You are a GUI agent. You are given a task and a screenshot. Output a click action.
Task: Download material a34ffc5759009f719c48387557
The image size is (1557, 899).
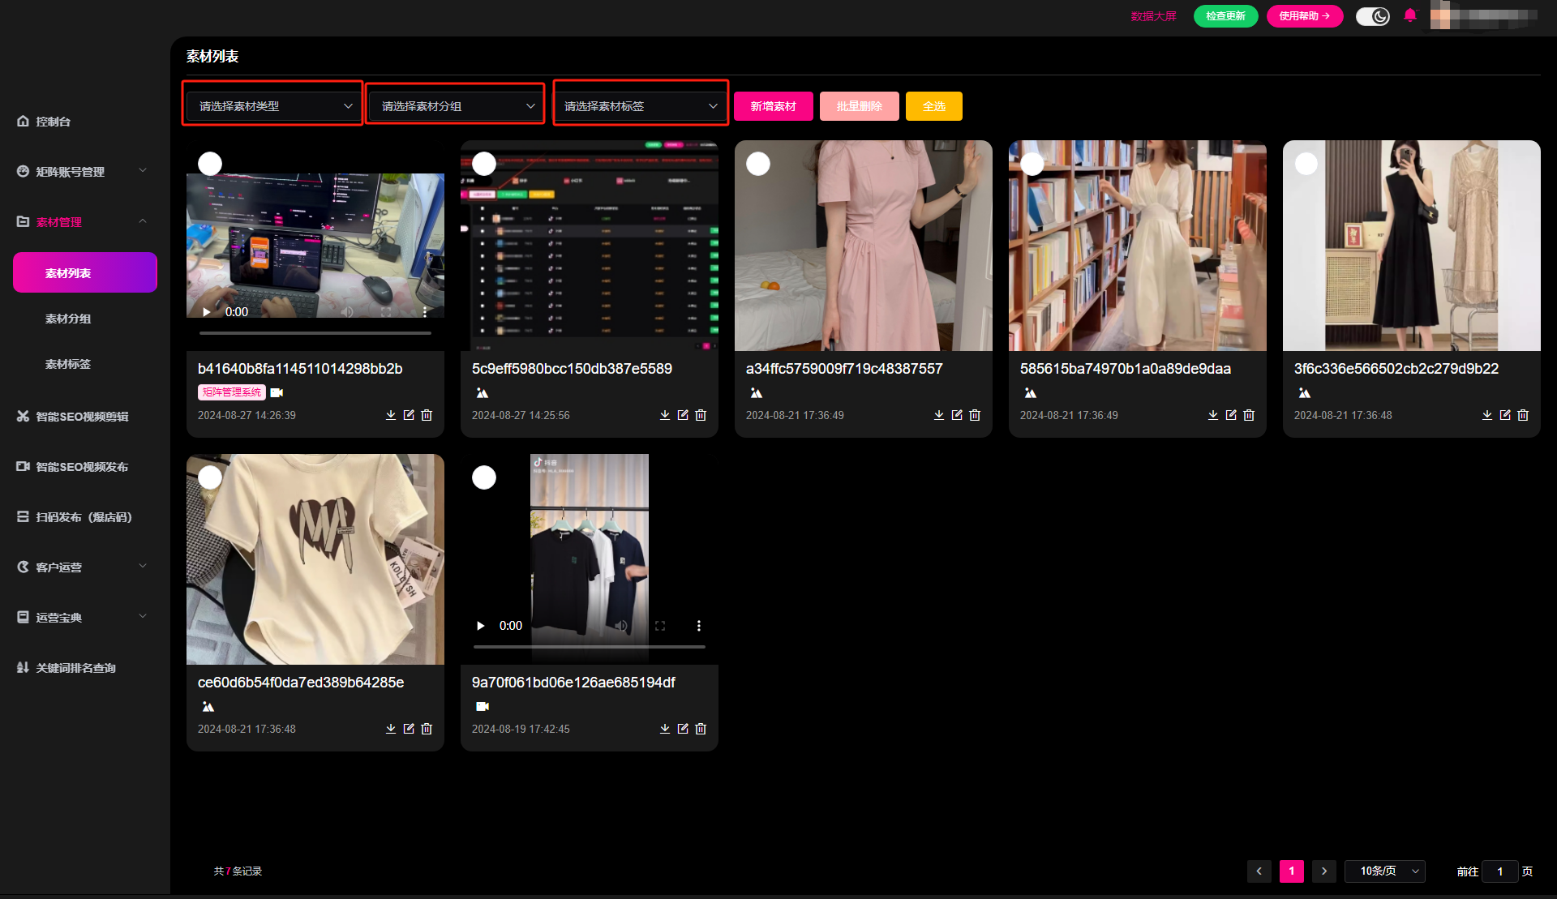(939, 415)
